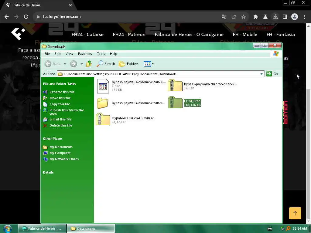
Task: Click the Translate page icon in Chrome
Action: [x=224, y=17]
